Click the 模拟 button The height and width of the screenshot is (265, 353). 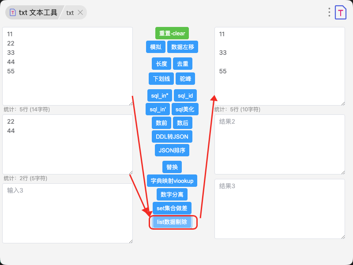tap(156, 47)
